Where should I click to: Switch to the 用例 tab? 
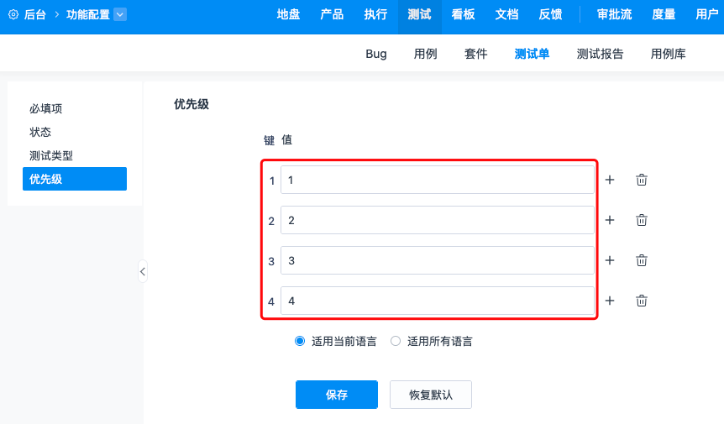click(x=425, y=54)
